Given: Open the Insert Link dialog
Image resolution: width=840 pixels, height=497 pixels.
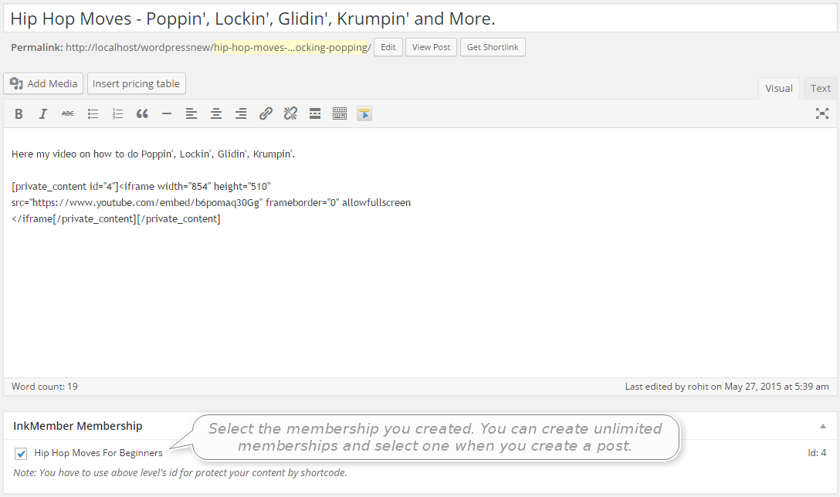Looking at the screenshot, I should coord(266,113).
